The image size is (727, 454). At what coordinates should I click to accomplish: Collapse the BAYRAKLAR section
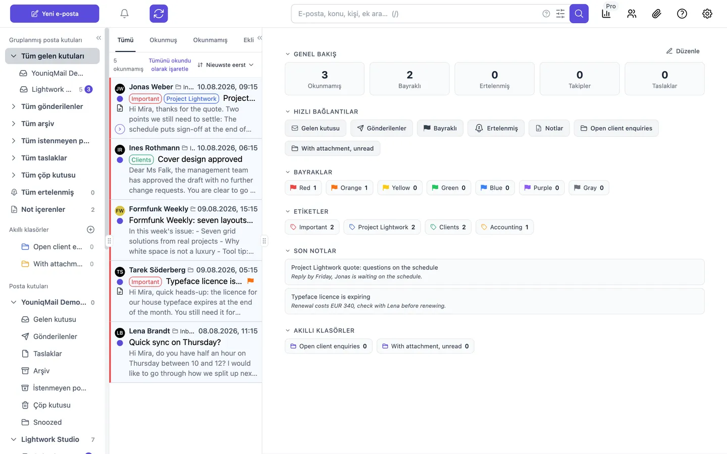coord(288,172)
